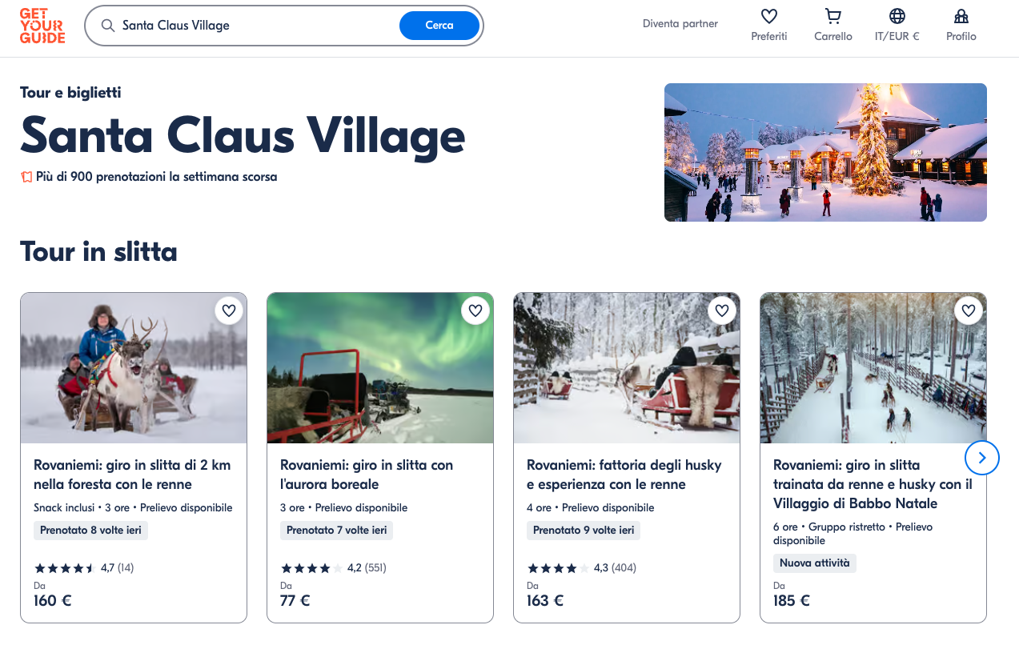Open the Rovaniemi aurora boreale tour link
The height and width of the screenshot is (653, 1019).
coord(367,474)
